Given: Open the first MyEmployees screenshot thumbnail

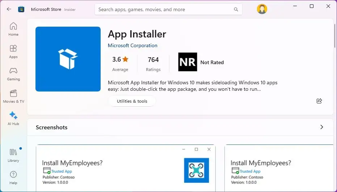Looking at the screenshot, I should tap(126, 168).
